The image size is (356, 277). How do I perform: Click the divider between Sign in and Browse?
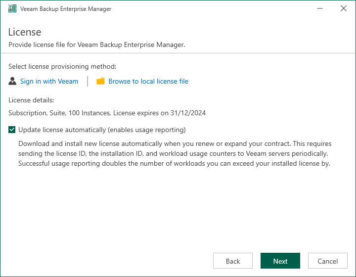(x=88, y=81)
